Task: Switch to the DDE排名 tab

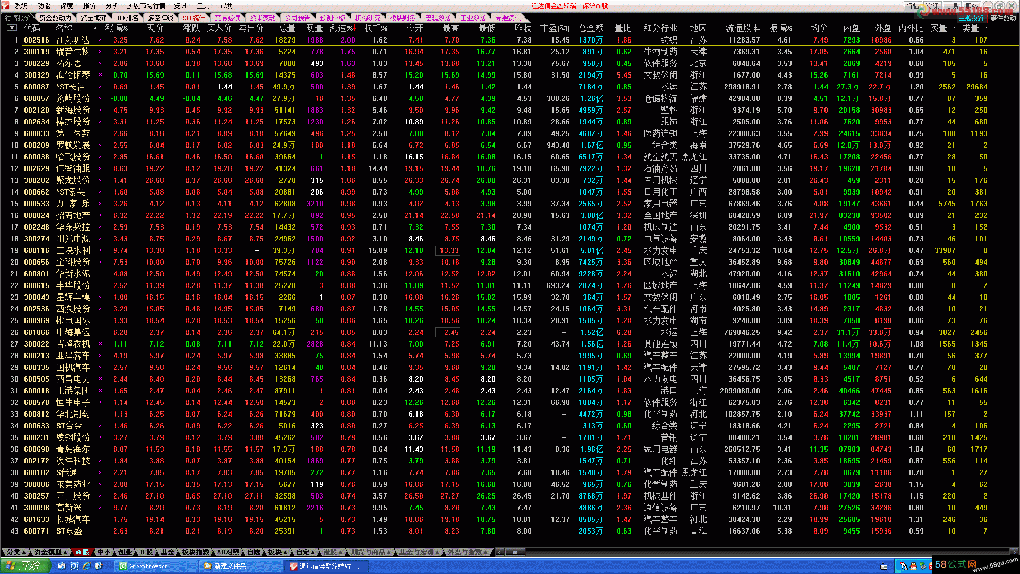Action: click(x=127, y=18)
